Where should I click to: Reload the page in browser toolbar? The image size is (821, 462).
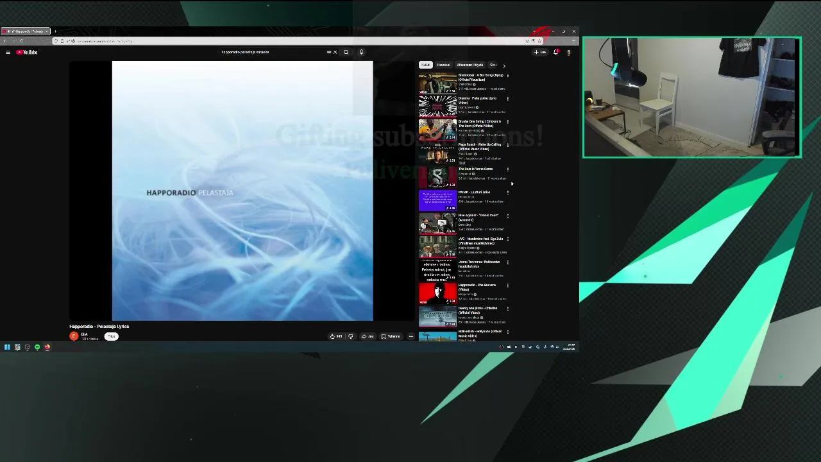click(x=21, y=41)
